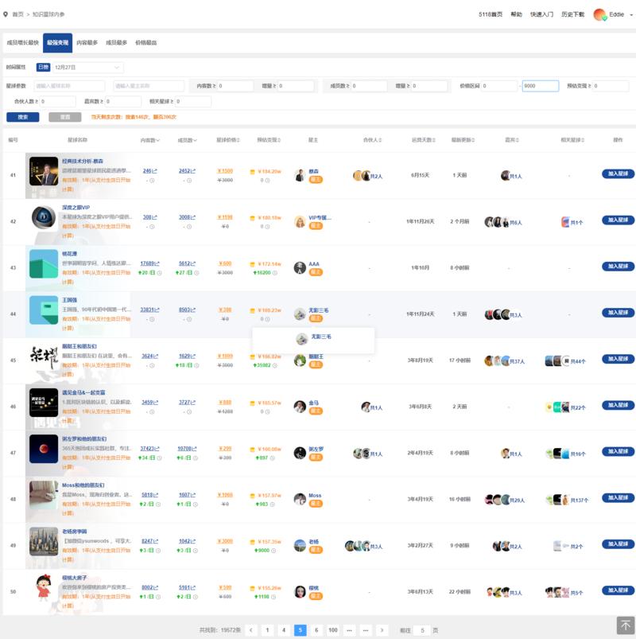Click previous page arrow in pagination
Viewport: 636px width, 639px height.
251,629
